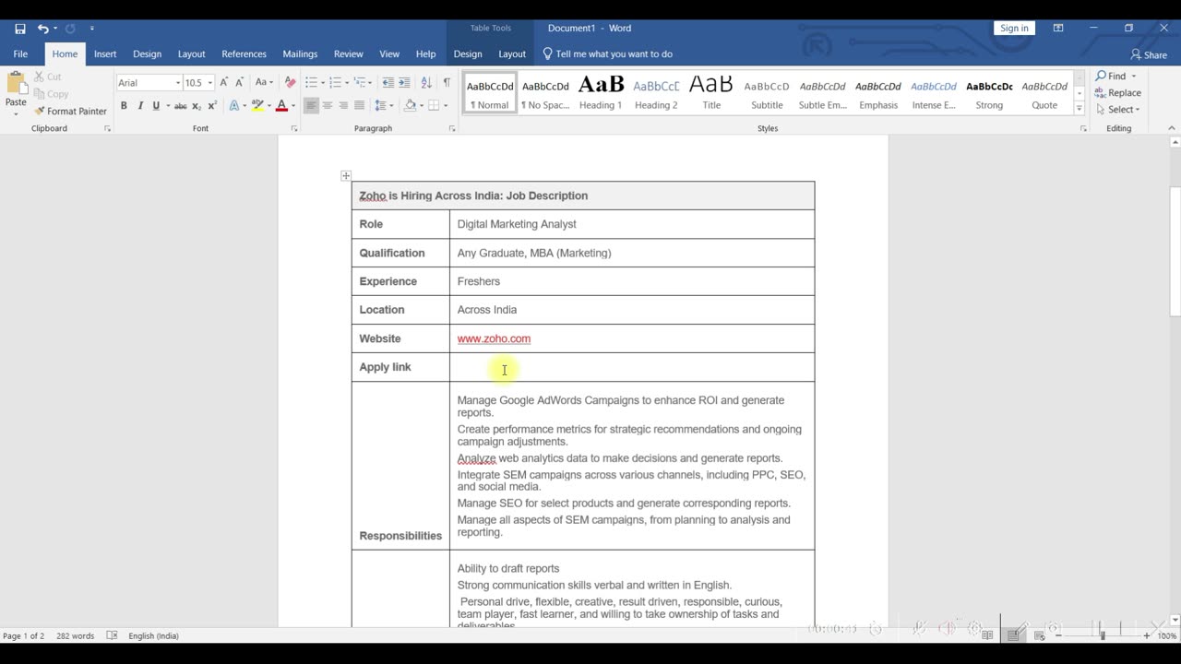Toggle Bold formatting

(124, 106)
